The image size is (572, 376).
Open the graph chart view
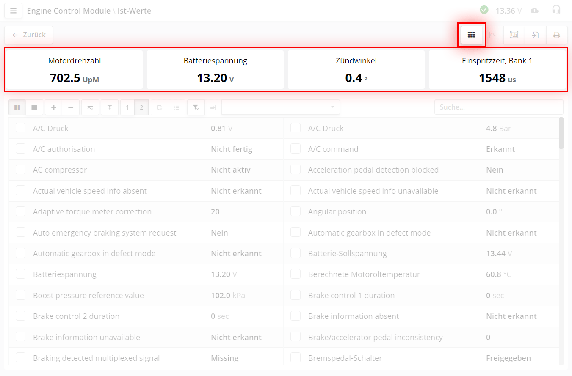click(493, 35)
